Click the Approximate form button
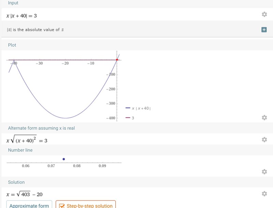 coord(29,205)
